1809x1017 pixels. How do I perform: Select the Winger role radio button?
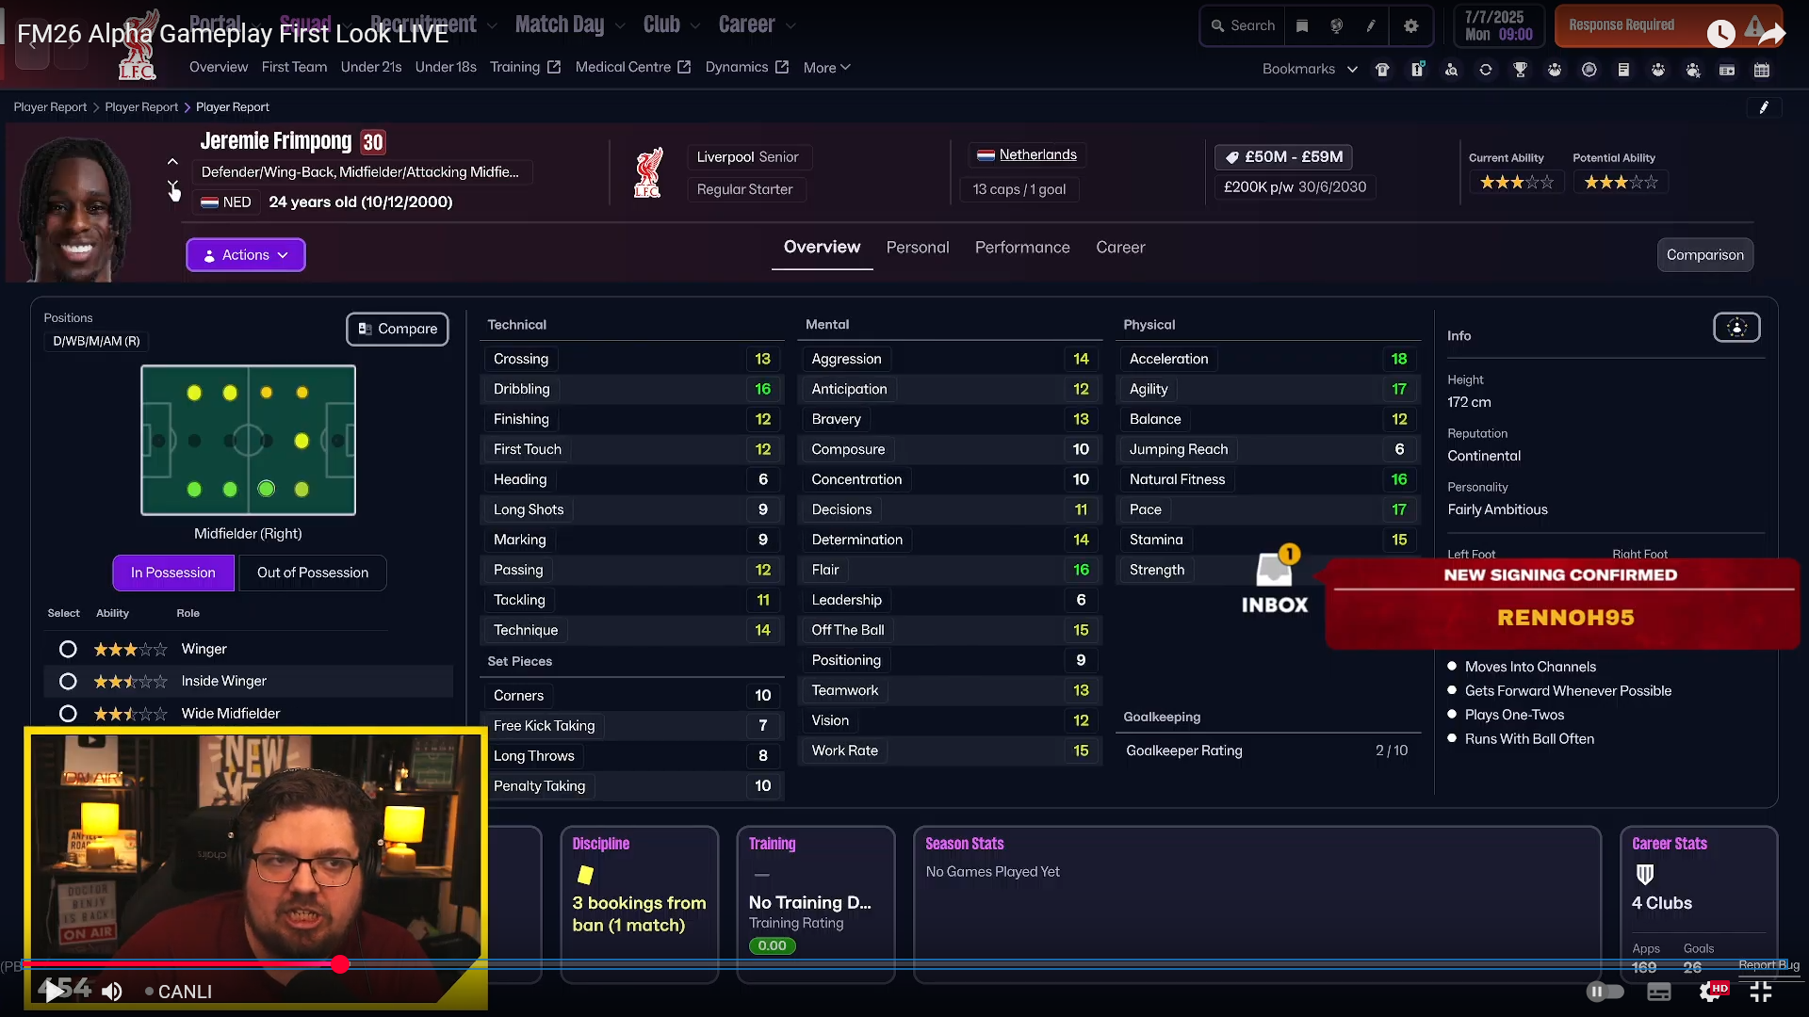pos(68,650)
